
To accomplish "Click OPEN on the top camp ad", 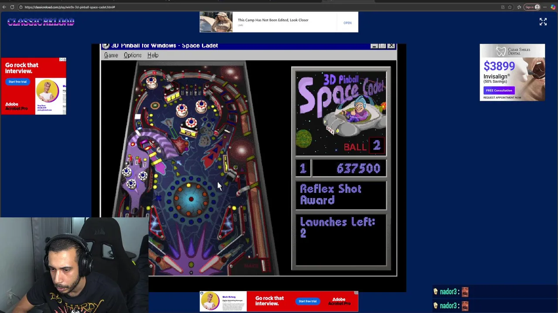I will [x=347, y=23].
